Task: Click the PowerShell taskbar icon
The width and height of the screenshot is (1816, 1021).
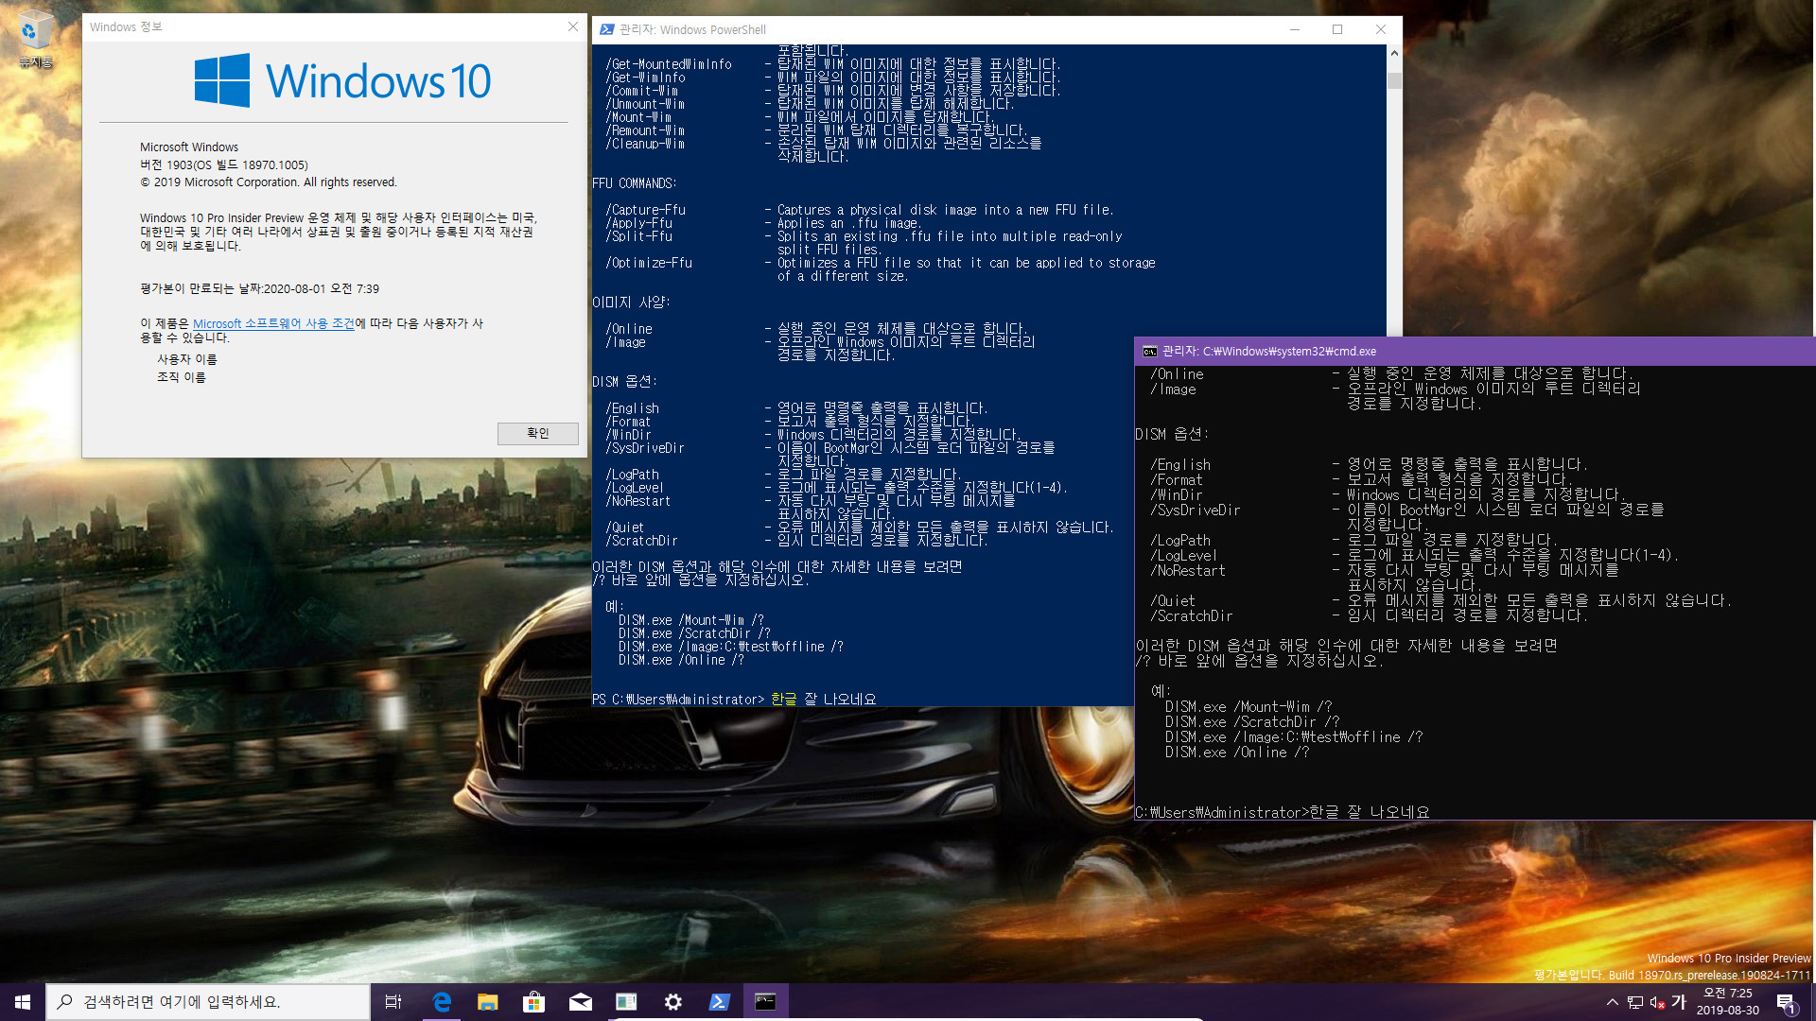Action: coord(720,1001)
